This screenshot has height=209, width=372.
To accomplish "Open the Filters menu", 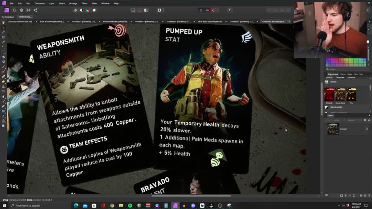I will tap(84, 3).
